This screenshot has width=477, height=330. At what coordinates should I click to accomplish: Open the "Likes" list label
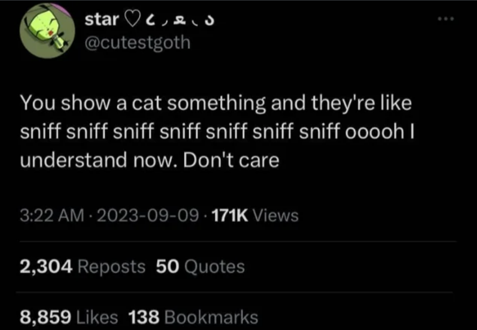(x=98, y=317)
